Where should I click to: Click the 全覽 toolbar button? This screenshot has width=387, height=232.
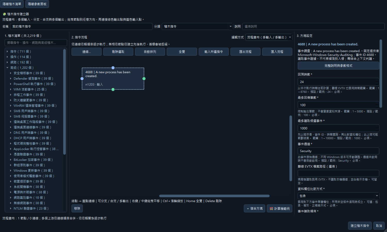(182, 52)
